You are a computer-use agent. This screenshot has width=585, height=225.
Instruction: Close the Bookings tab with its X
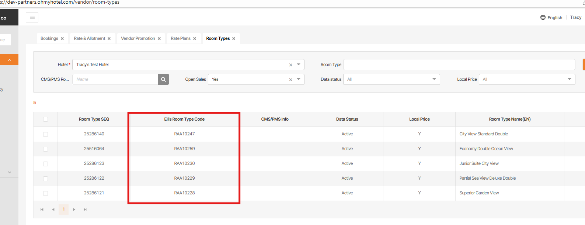click(62, 39)
